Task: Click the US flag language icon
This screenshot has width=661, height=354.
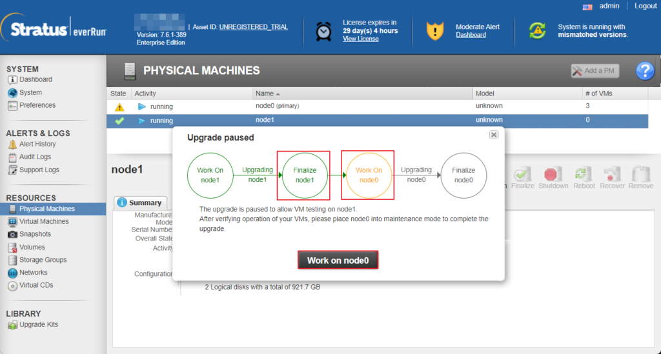Action: point(587,7)
